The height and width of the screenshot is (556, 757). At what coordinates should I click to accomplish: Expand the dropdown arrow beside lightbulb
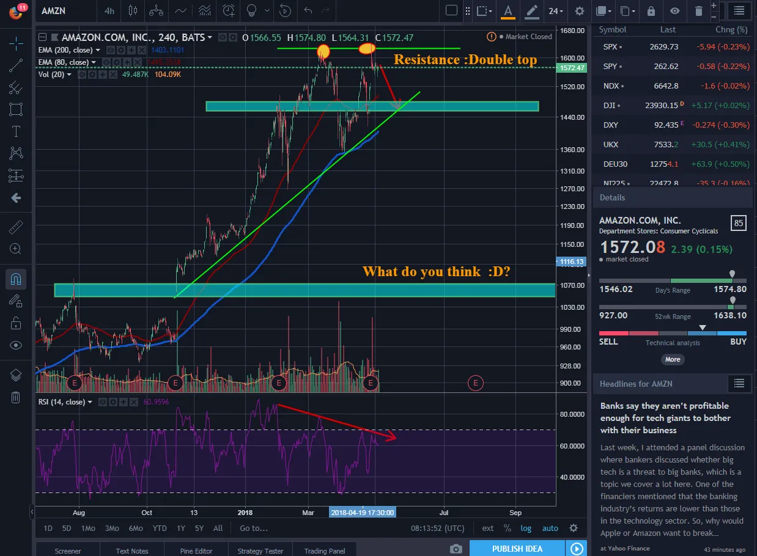pos(267,10)
